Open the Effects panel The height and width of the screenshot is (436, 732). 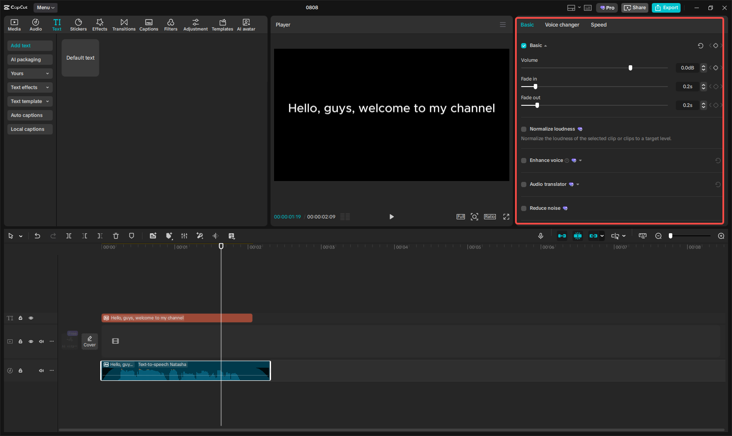tap(100, 25)
